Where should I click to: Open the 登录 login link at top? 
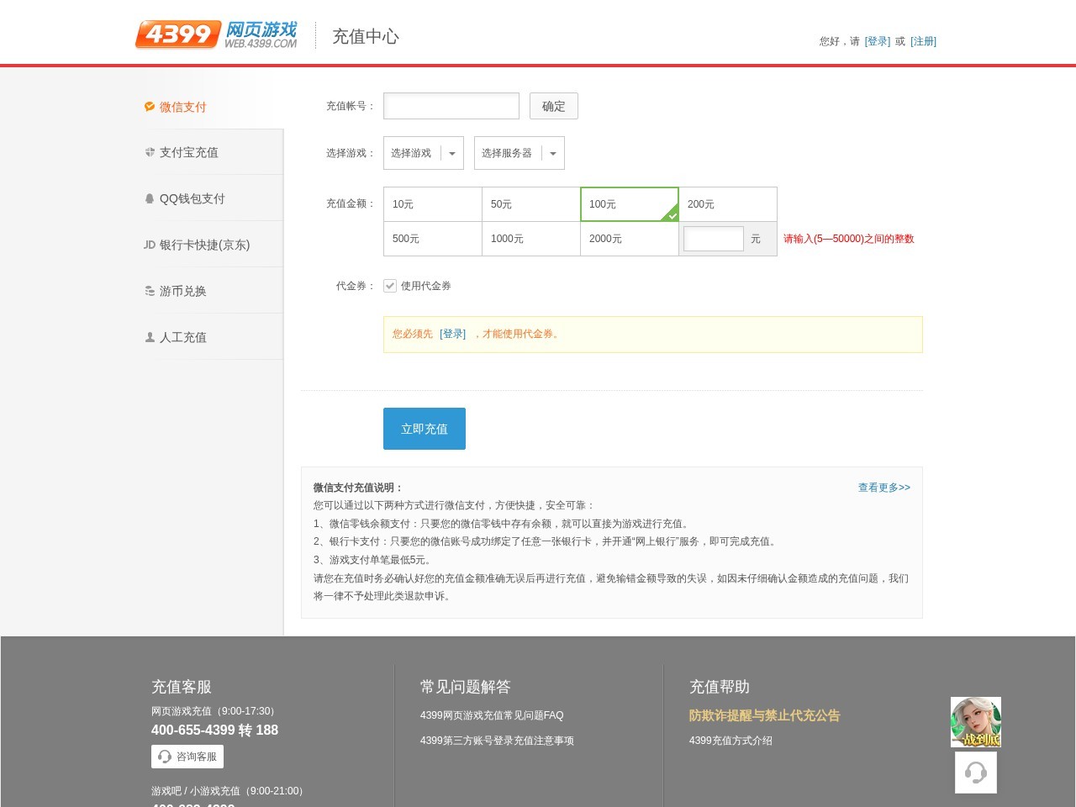878,40
